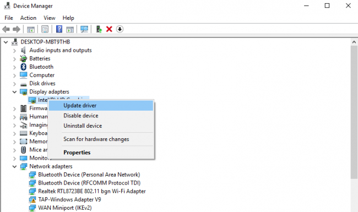Image resolution: width=358 pixels, height=212 pixels.
Task: Collapse the Network adapters category
Action: pos(15,167)
